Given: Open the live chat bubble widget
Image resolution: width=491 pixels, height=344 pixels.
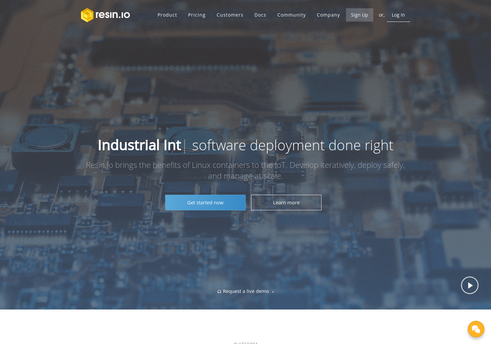Looking at the screenshot, I should coord(476,329).
